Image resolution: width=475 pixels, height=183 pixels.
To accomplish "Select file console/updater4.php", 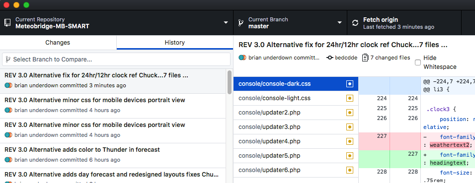I will click(296, 141).
